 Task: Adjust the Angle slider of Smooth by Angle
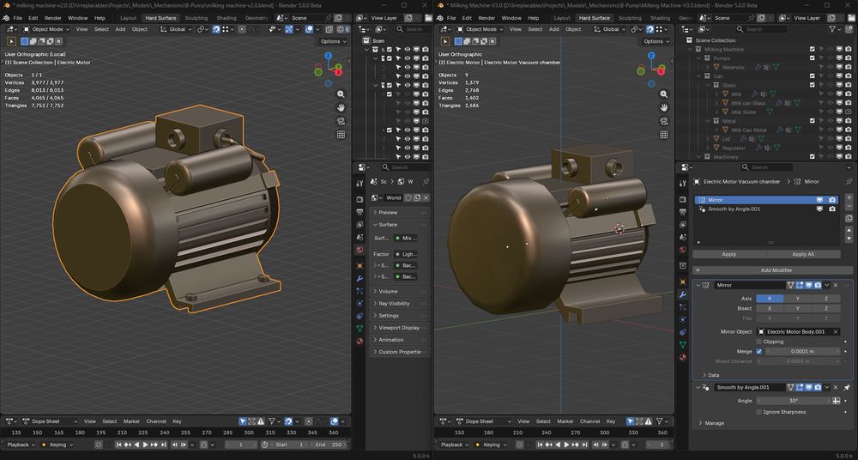[793, 401]
